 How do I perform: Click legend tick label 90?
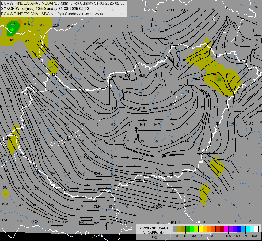(x=219, y=236)
